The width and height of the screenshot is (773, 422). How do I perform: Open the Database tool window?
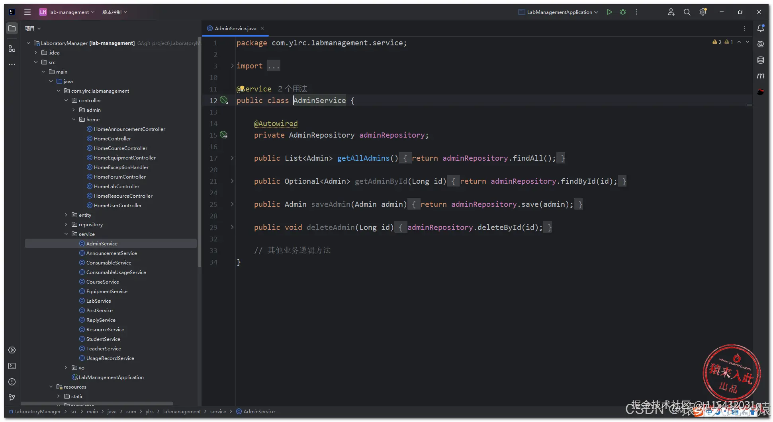pyautogui.click(x=761, y=60)
